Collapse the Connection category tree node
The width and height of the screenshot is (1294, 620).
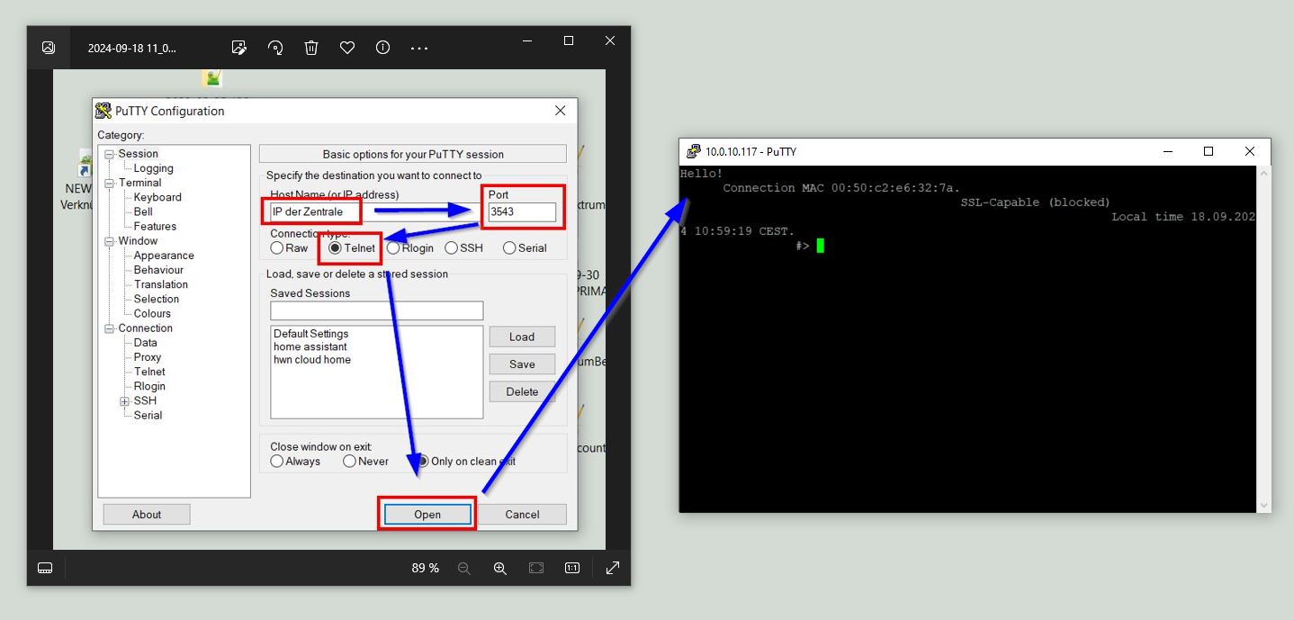coord(109,328)
